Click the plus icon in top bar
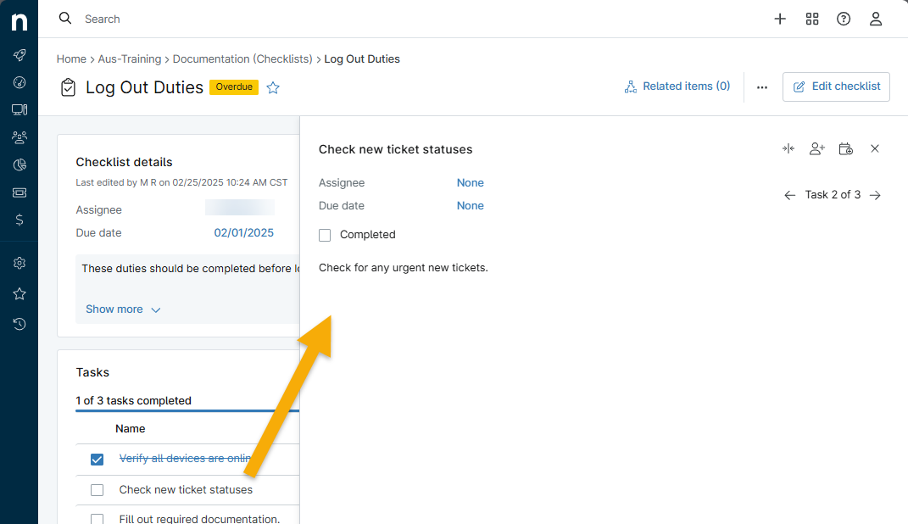908x524 pixels. click(780, 19)
